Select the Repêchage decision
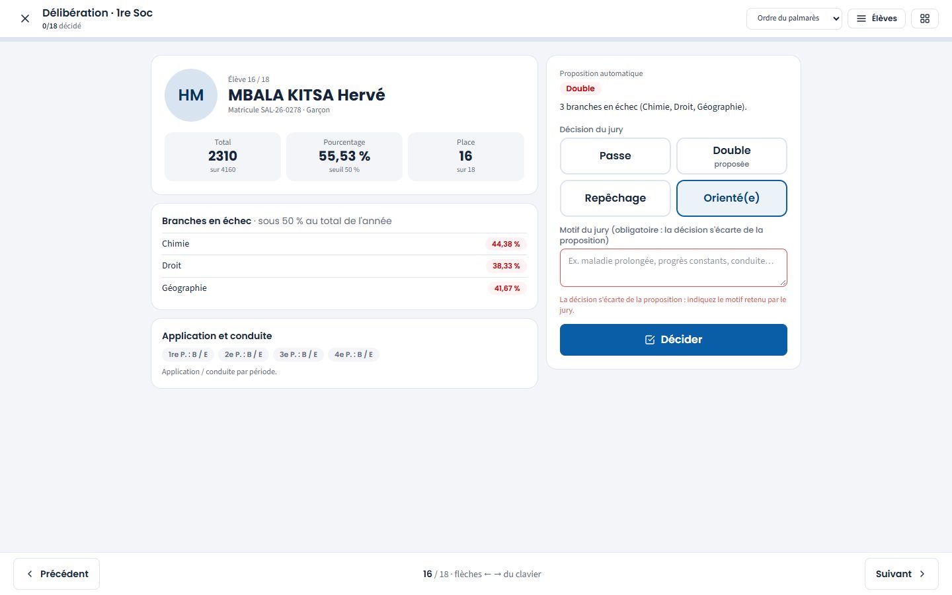Screen dimensions: 952x595 pos(615,198)
